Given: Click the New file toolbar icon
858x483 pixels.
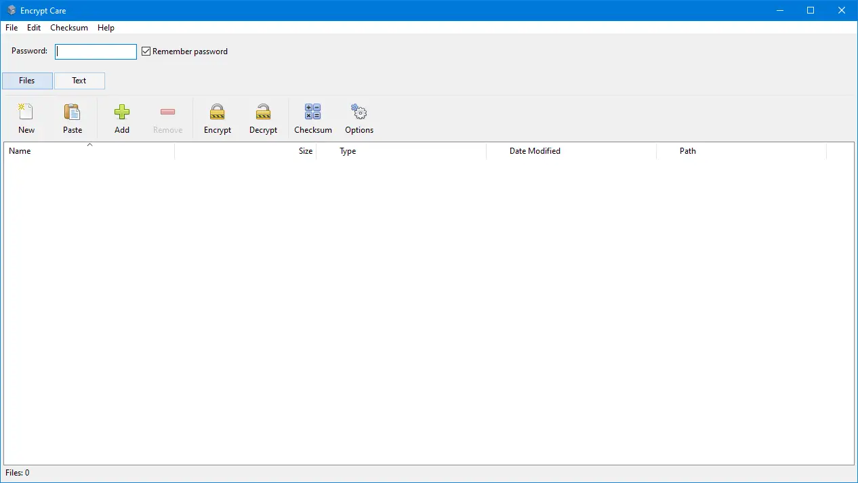Looking at the screenshot, I should (26, 112).
